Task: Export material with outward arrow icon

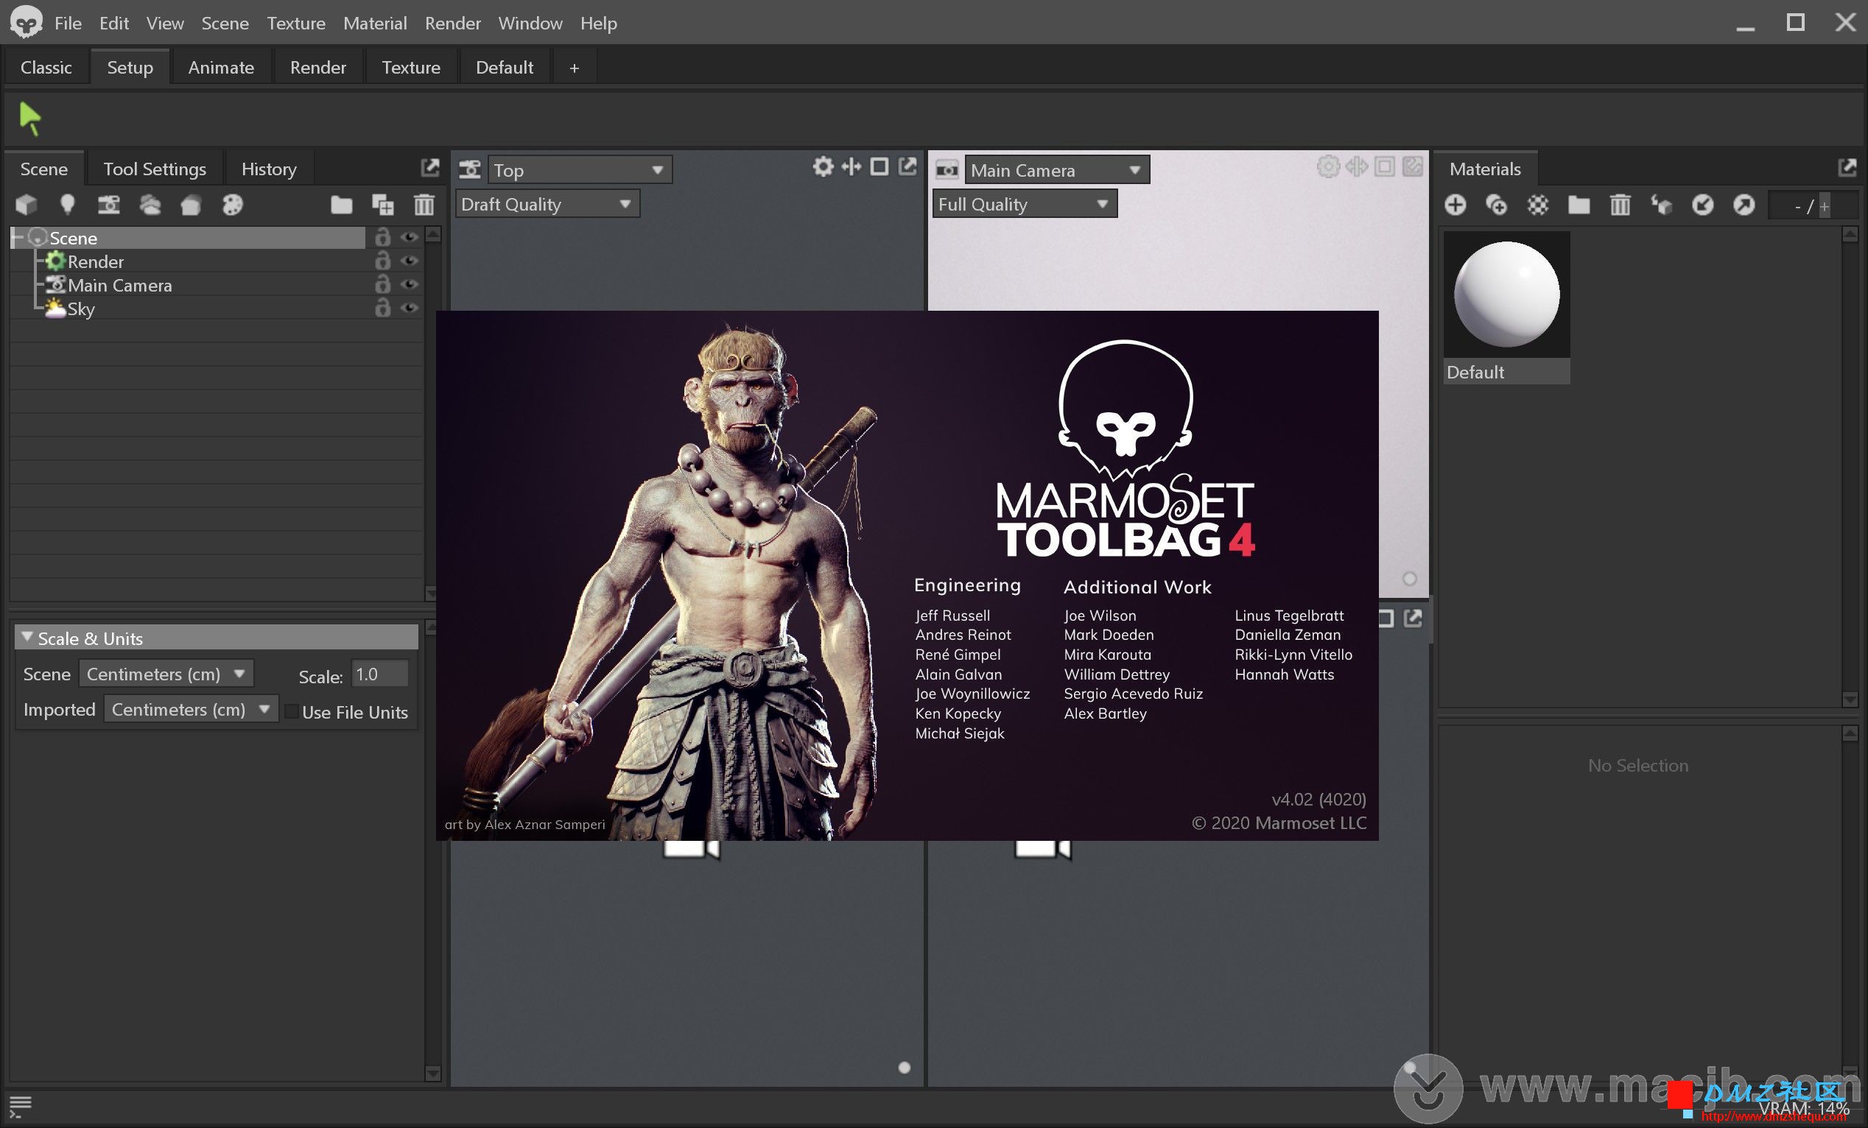Action: pos(1744,205)
